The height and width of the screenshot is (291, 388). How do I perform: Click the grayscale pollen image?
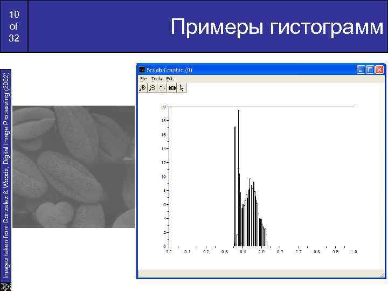point(73,167)
